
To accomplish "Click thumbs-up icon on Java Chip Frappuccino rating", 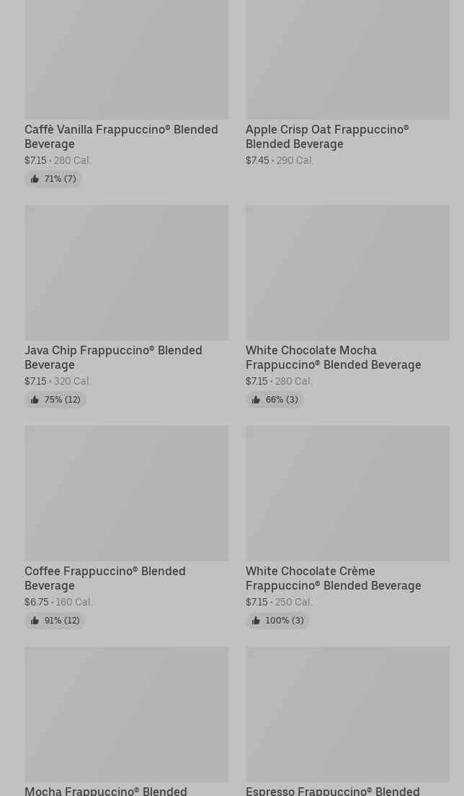I will click(35, 400).
